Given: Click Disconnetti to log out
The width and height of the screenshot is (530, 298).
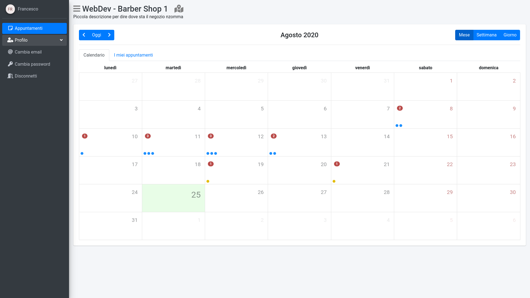Looking at the screenshot, I should click(x=26, y=76).
